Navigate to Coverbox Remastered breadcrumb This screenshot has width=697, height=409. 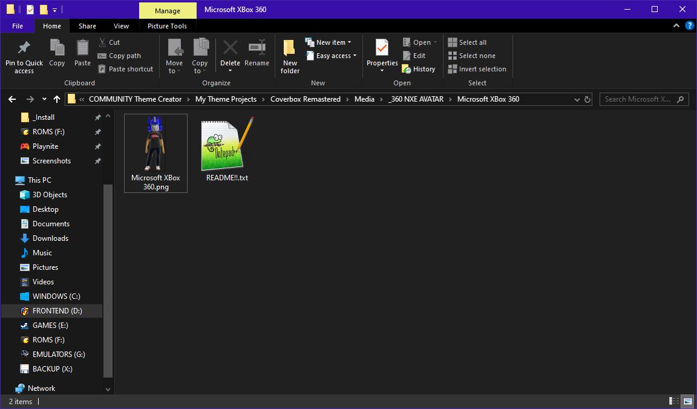[x=306, y=99]
